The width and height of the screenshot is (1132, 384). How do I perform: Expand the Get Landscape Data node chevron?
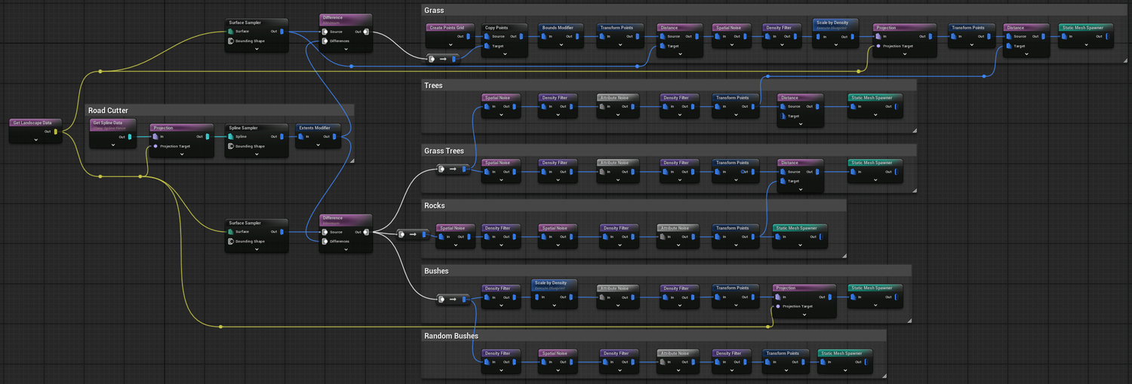coord(35,139)
